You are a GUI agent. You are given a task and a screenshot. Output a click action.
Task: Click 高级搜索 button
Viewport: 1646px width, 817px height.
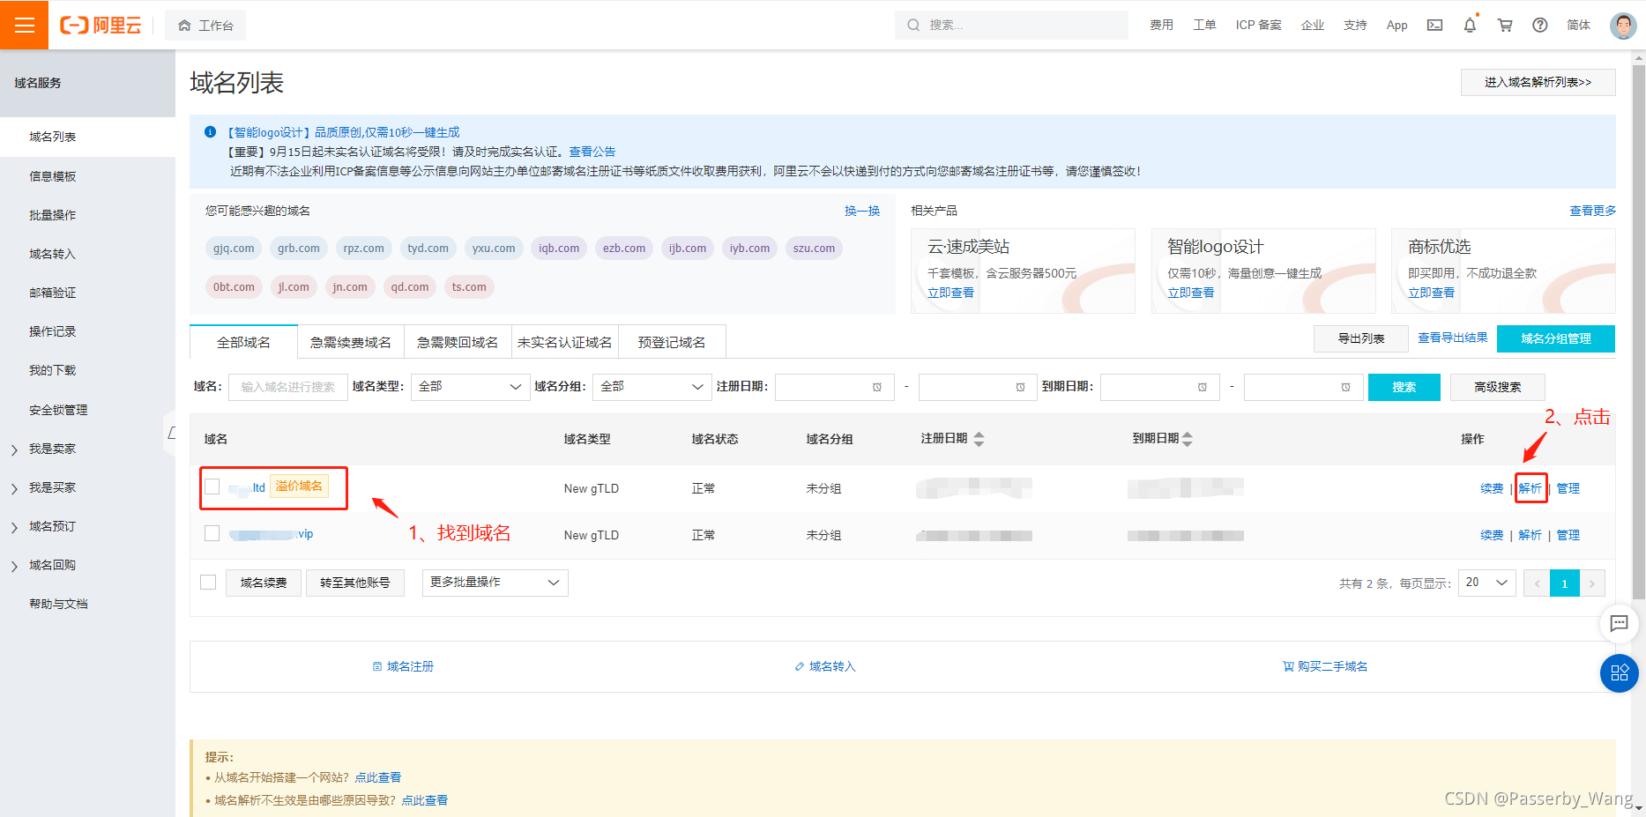click(x=1498, y=387)
